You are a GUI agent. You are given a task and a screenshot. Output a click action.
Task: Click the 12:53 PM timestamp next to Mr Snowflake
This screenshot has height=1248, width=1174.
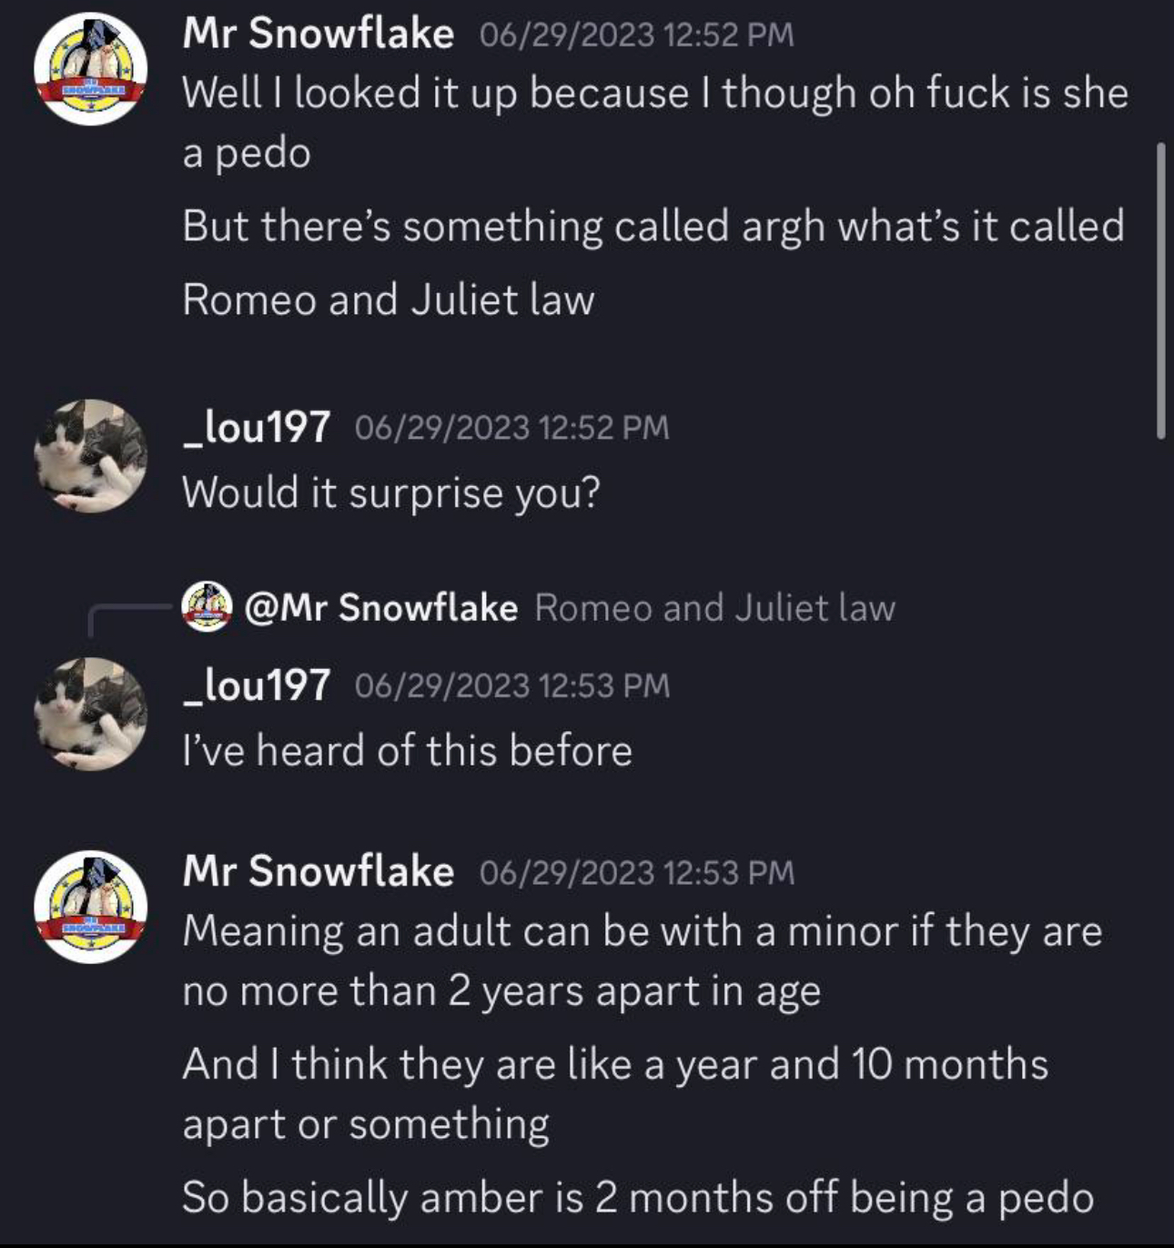tap(636, 872)
